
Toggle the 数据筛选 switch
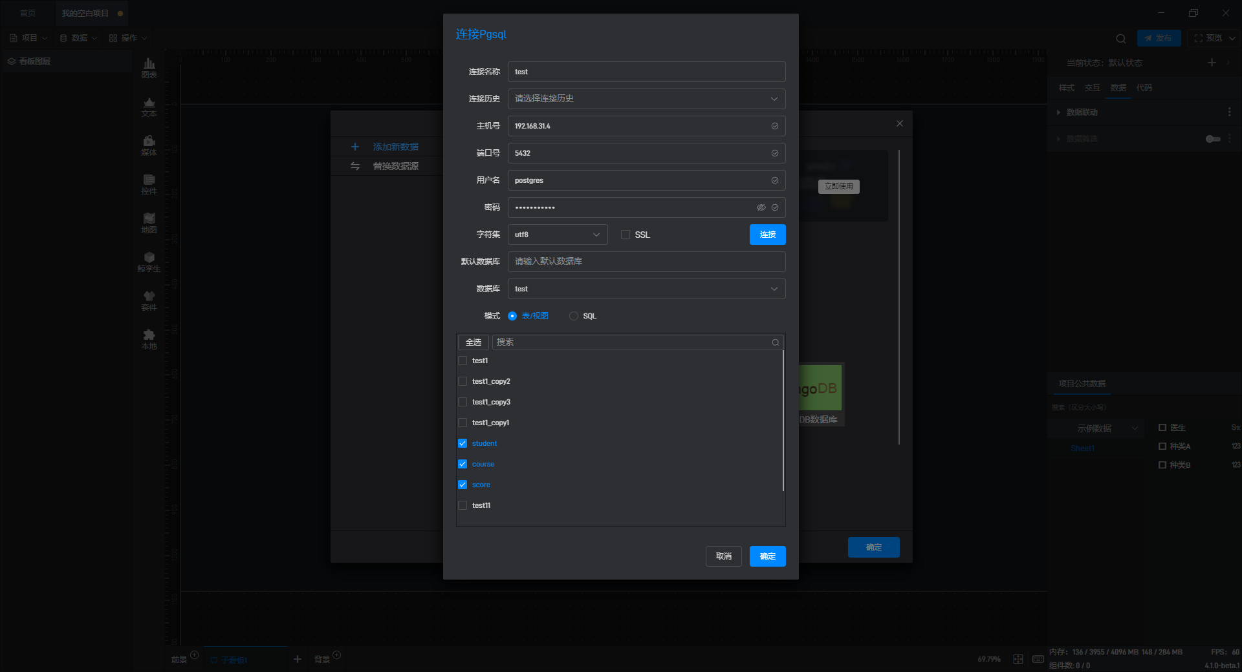(x=1213, y=139)
